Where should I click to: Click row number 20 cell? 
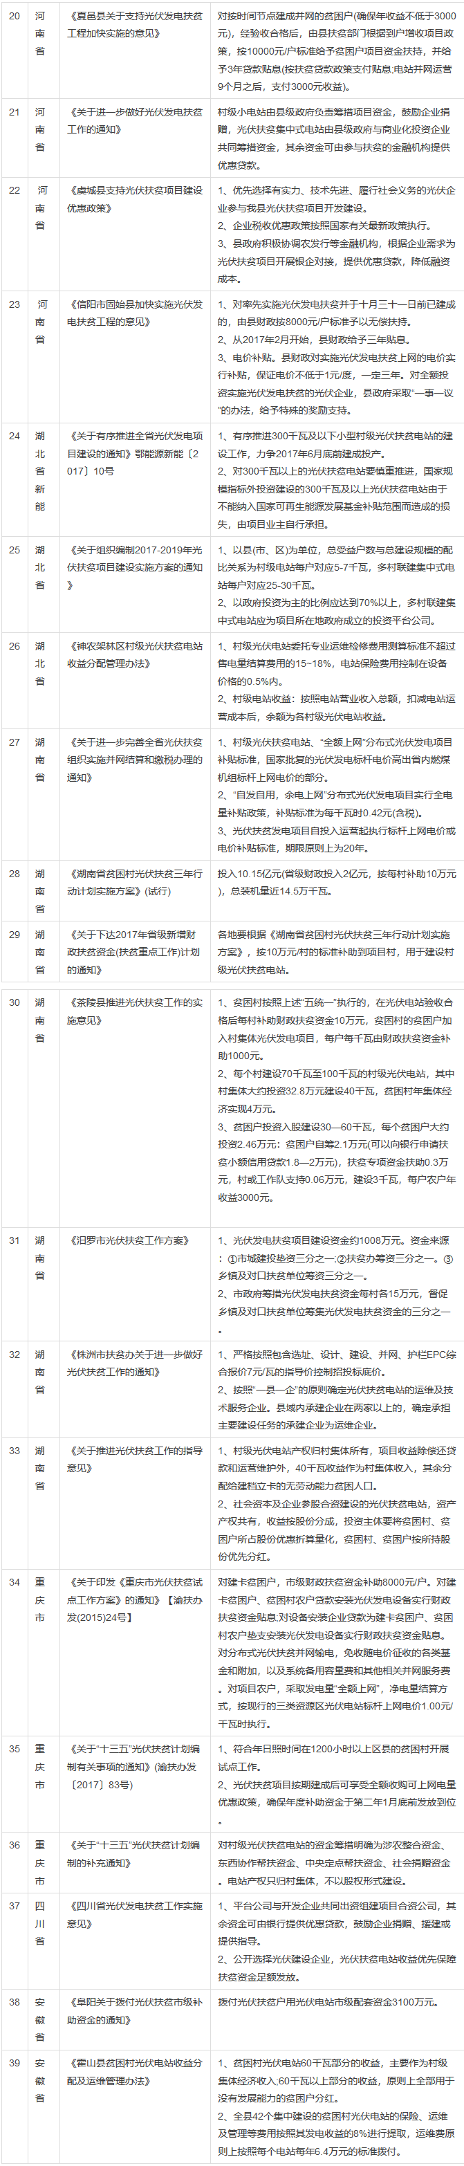(15, 16)
